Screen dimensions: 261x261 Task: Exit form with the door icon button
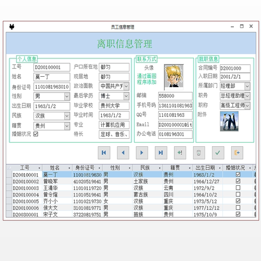coord(237,152)
